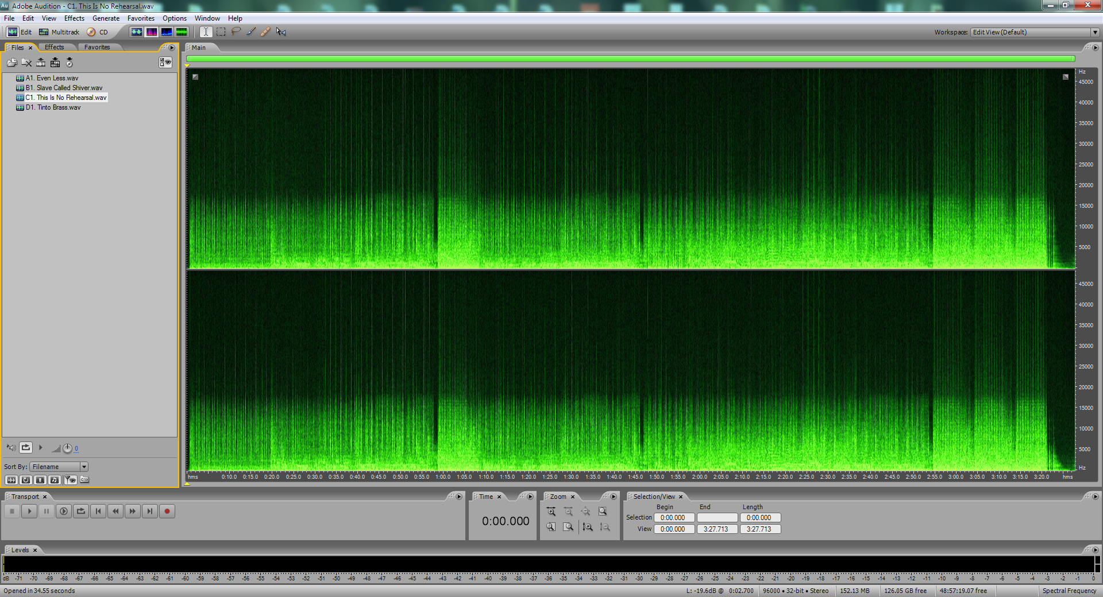Click Go to Beginning button
Screen dimensions: 1103x597
point(98,511)
